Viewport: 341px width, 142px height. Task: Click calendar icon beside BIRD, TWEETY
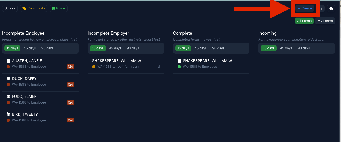click(x=8, y=114)
